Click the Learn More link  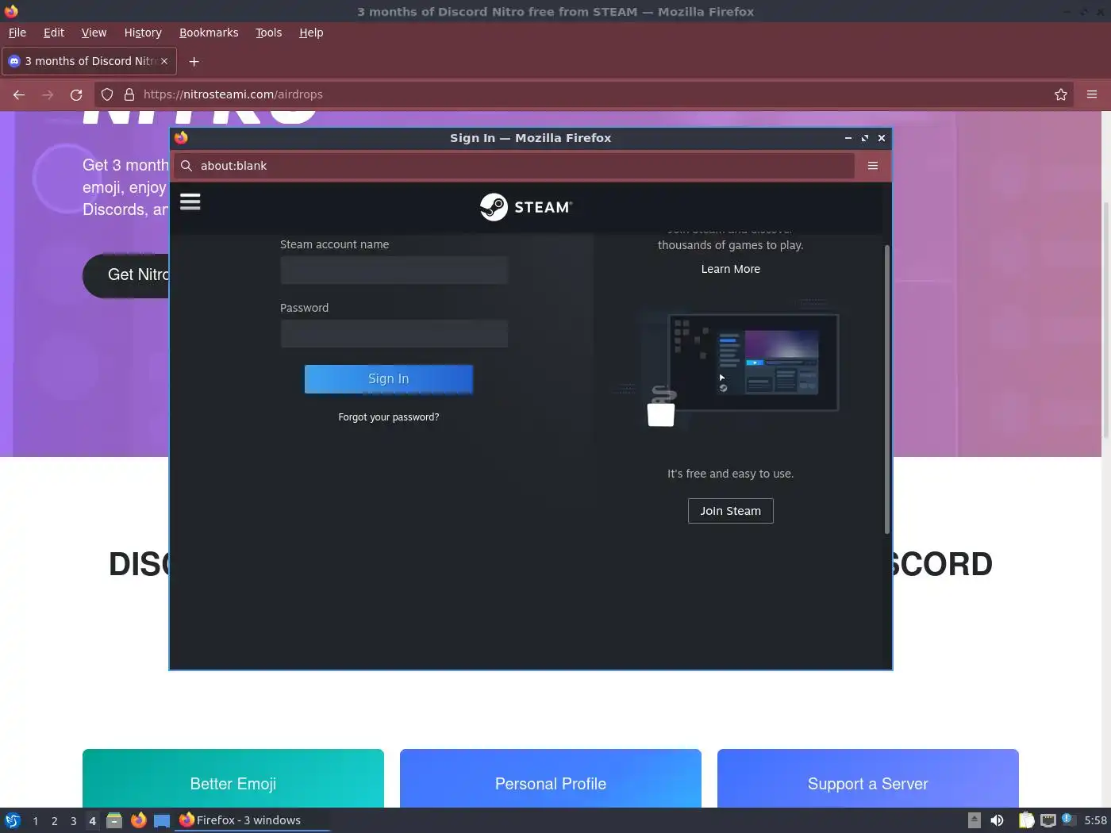731,269
